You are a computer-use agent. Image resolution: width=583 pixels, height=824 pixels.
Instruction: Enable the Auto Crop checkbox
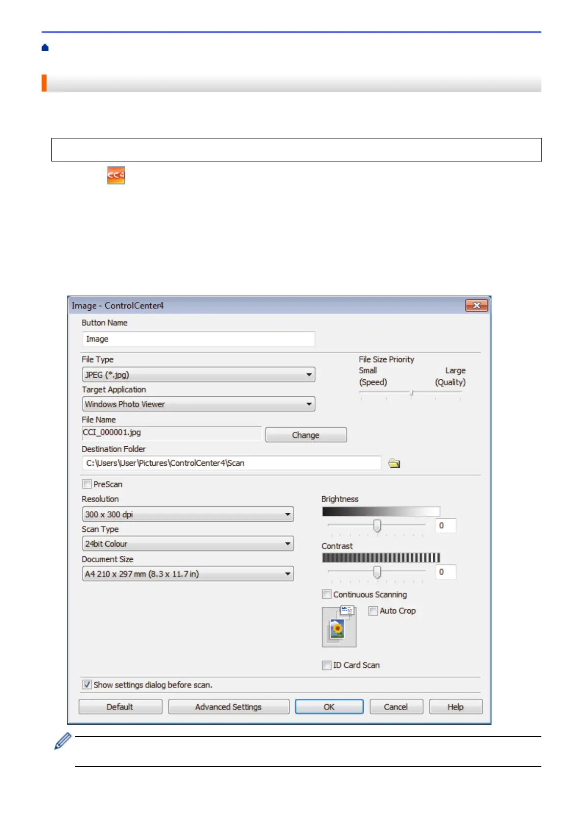[x=373, y=611]
